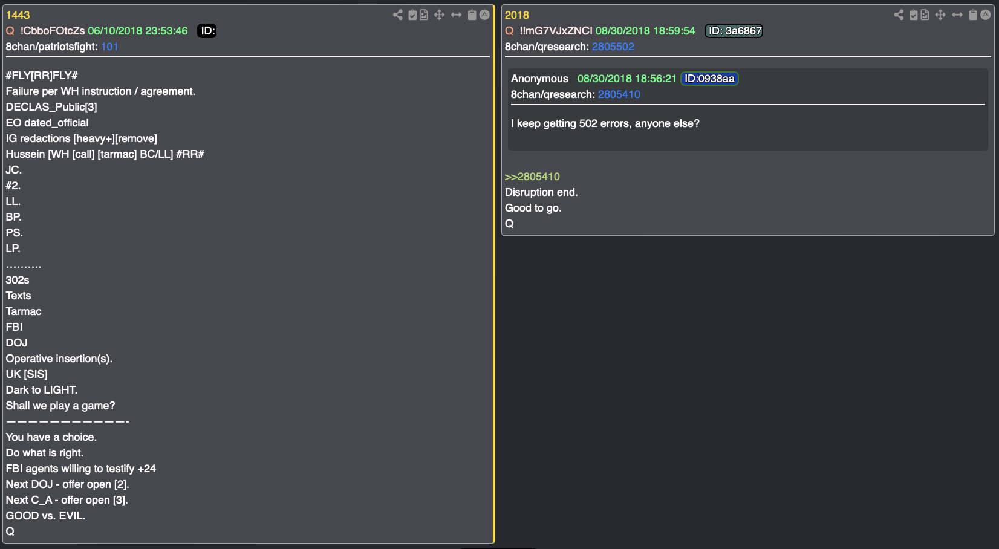
Task: Open quoted anonymous post 2805410 link
Action: [619, 94]
